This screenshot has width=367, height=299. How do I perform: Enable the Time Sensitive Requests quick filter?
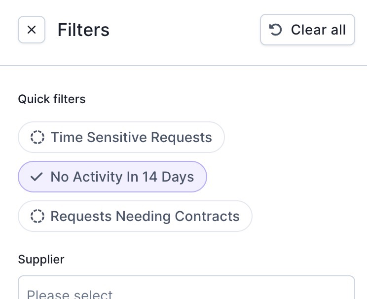(x=121, y=137)
